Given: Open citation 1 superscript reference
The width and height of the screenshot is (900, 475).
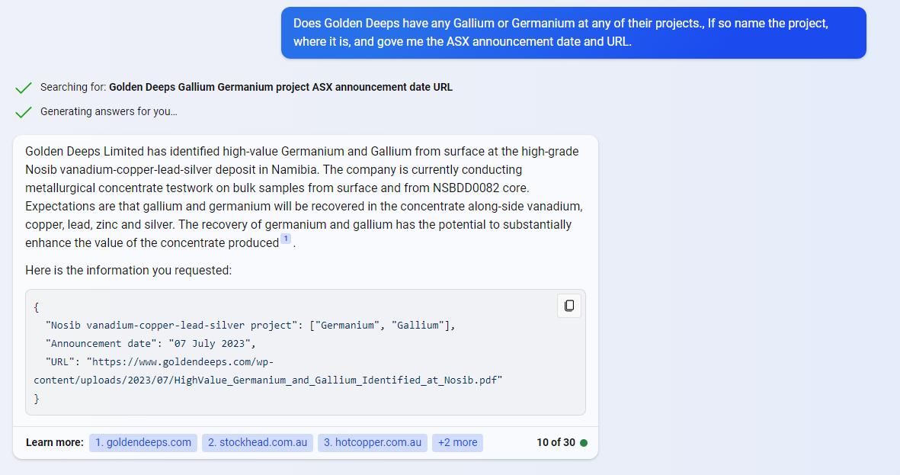Looking at the screenshot, I should click(x=286, y=239).
